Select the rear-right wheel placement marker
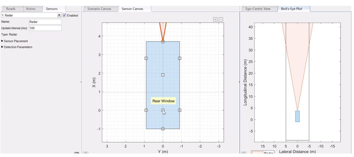The width and height of the screenshot is (354, 157). (179, 110)
